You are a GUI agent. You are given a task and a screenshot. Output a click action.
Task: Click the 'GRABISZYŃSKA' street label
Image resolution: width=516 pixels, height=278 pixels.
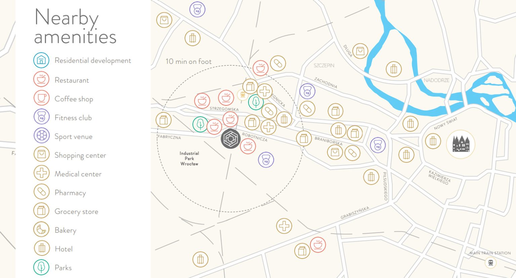click(355, 213)
